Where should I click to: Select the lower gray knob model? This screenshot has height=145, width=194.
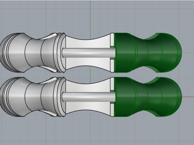(33, 97)
